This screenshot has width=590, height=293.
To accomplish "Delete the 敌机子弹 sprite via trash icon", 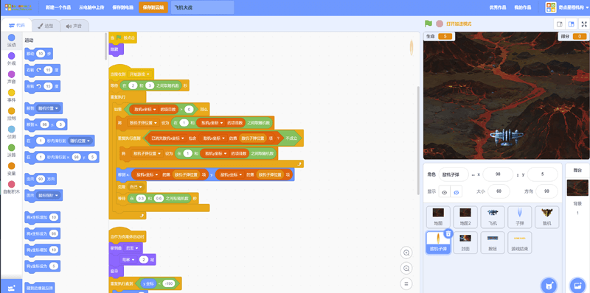I will tap(448, 233).
